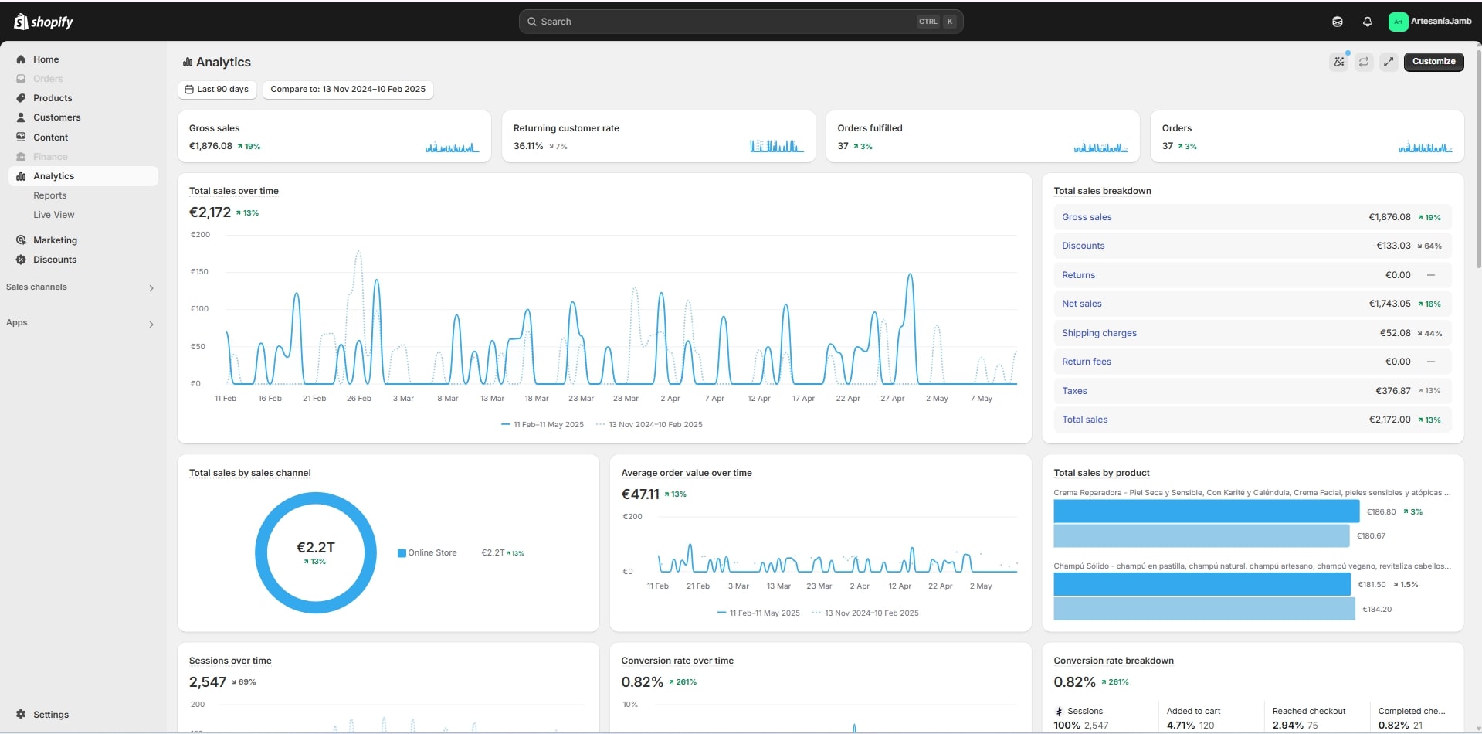The width and height of the screenshot is (1482, 734).
Task: Click the Shopify logo in top bar
Action: [43, 22]
